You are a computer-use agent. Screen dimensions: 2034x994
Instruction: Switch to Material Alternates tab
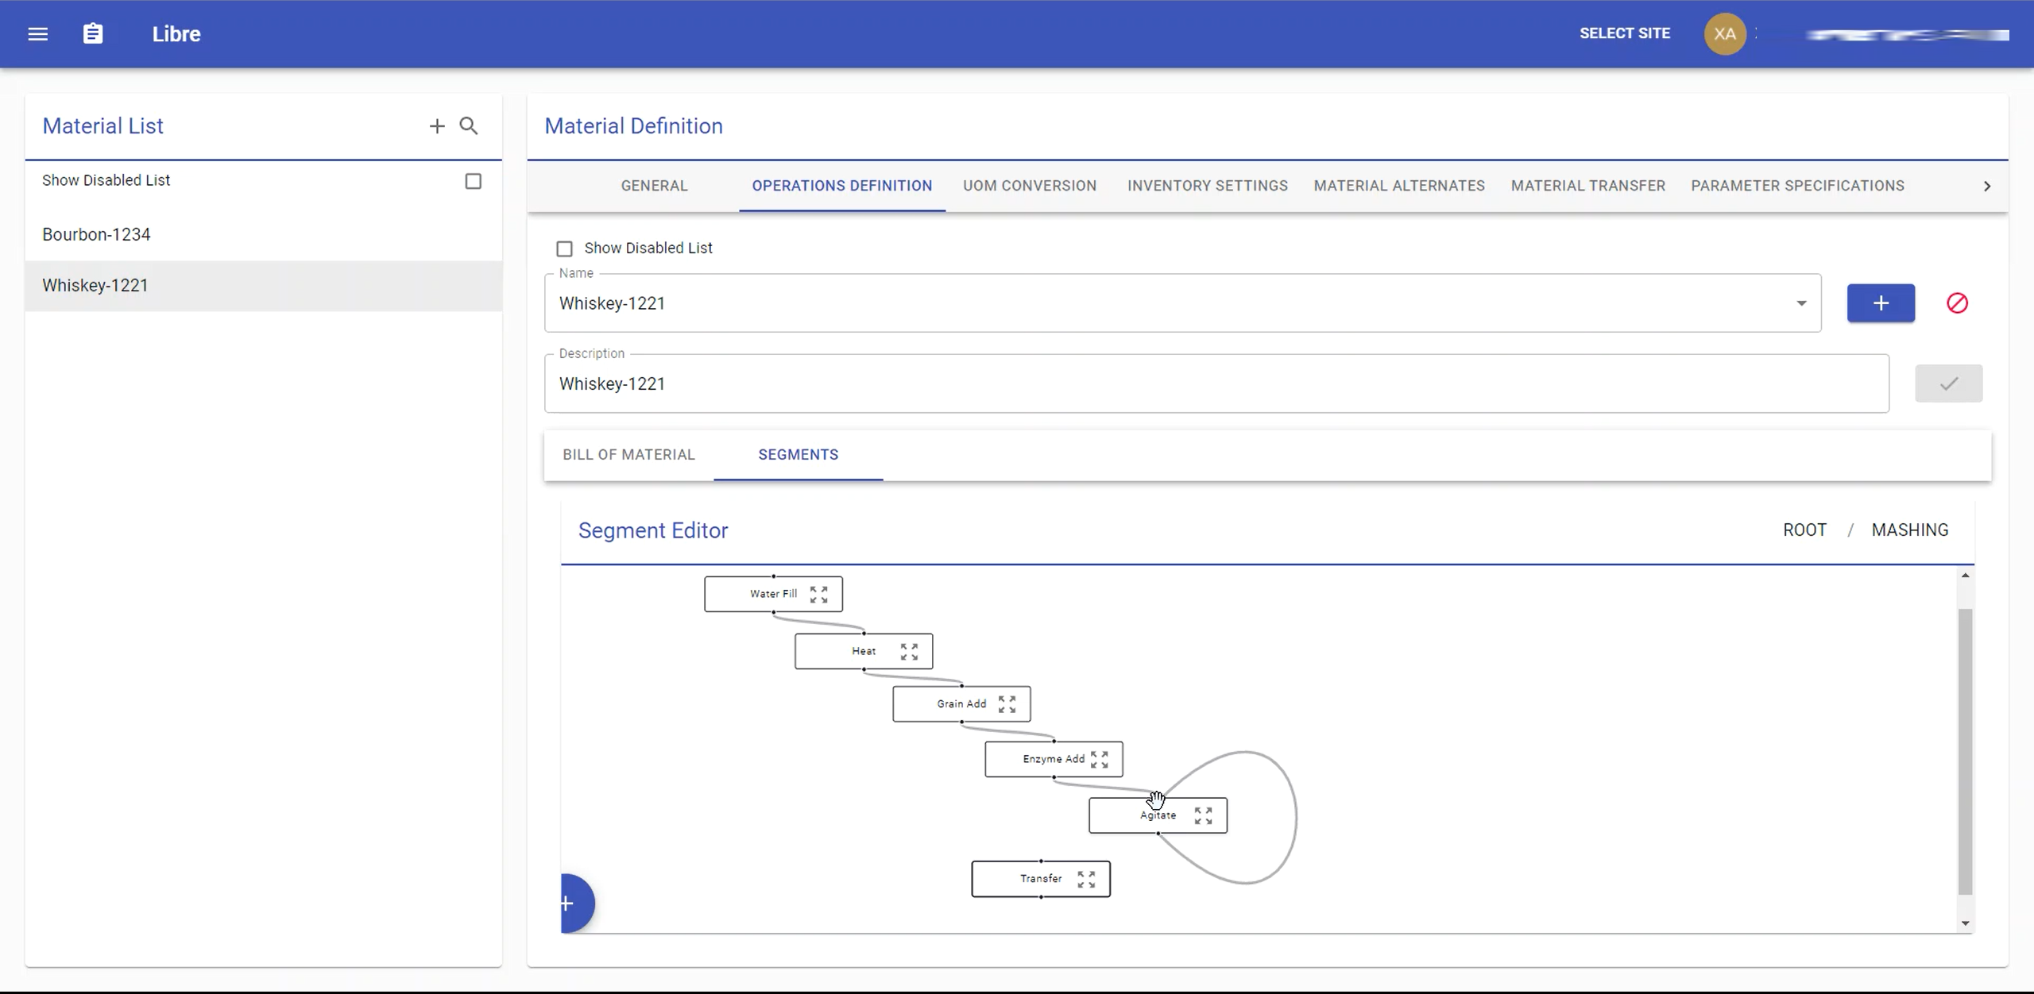(1398, 186)
